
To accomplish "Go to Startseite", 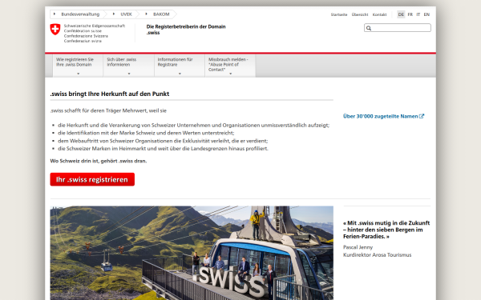I will click(339, 14).
